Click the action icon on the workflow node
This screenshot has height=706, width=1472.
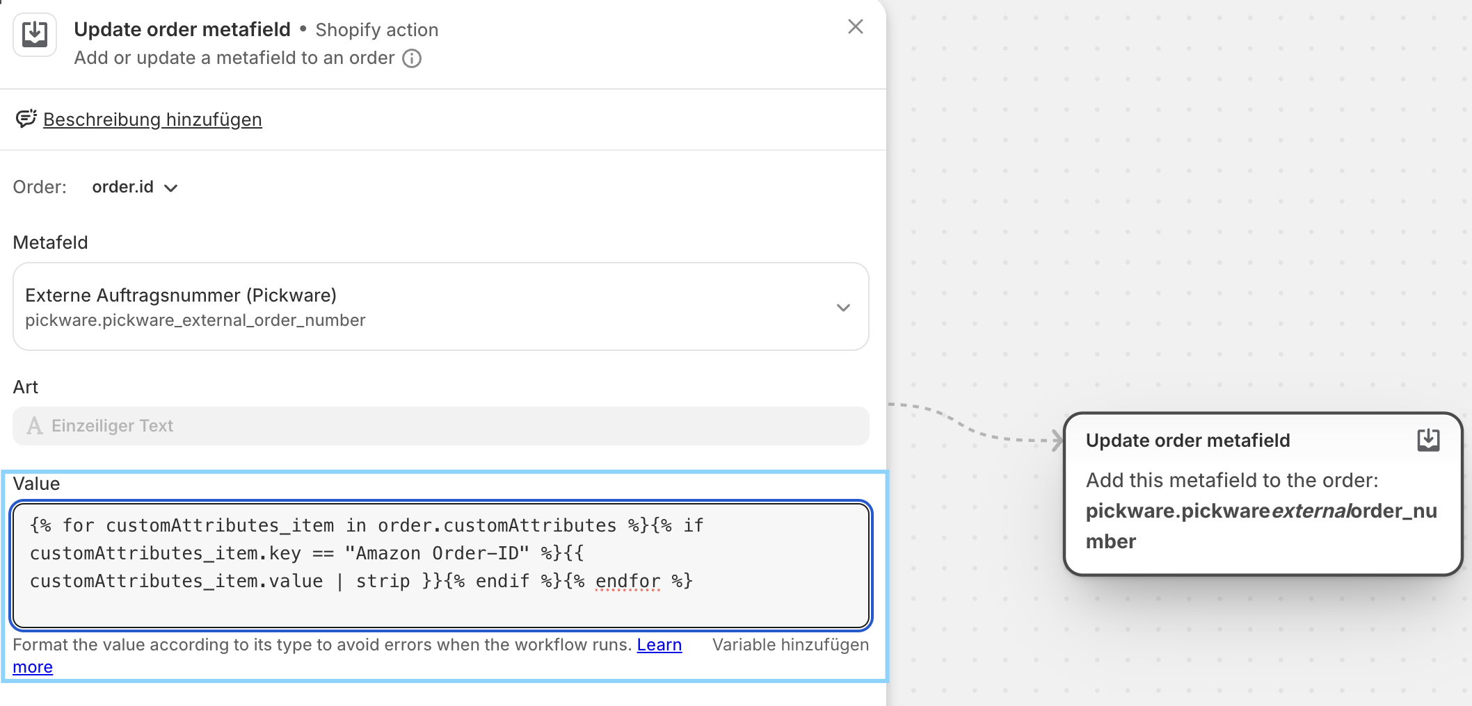(1428, 440)
